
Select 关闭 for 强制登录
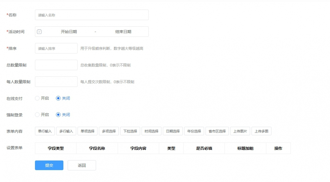point(58,115)
